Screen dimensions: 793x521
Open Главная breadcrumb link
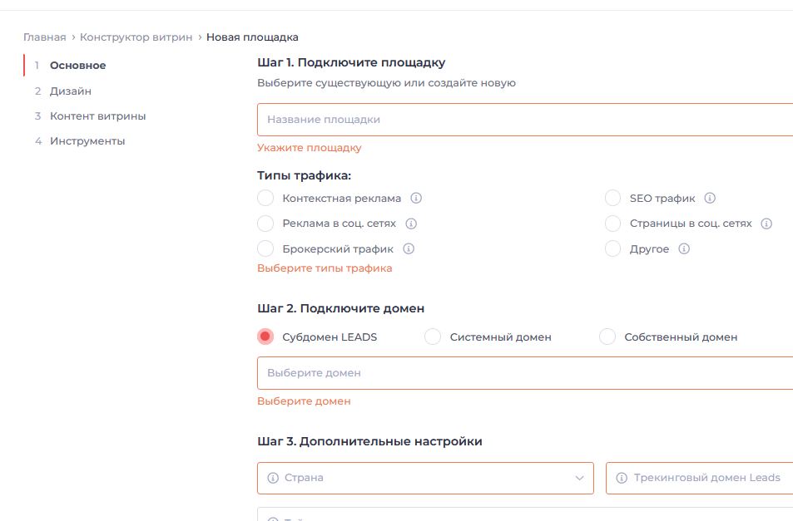tap(44, 37)
